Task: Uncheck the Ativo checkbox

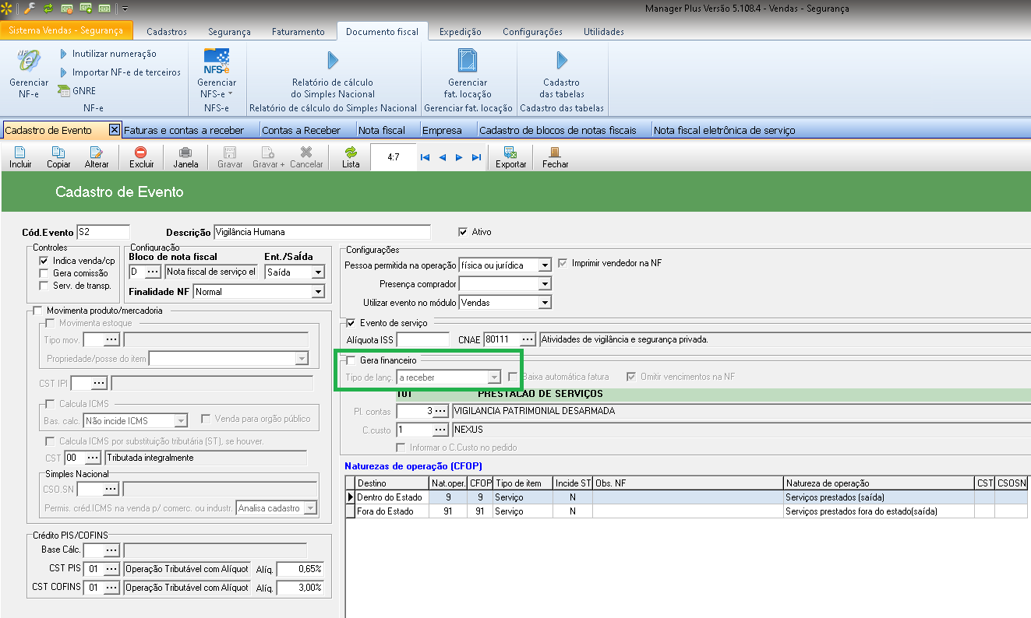Action: 464,232
